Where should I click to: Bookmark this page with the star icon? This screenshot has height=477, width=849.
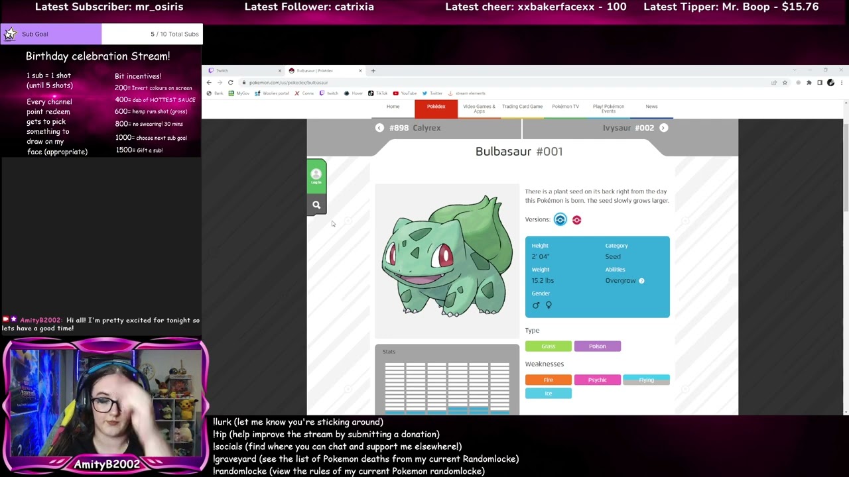[785, 83]
